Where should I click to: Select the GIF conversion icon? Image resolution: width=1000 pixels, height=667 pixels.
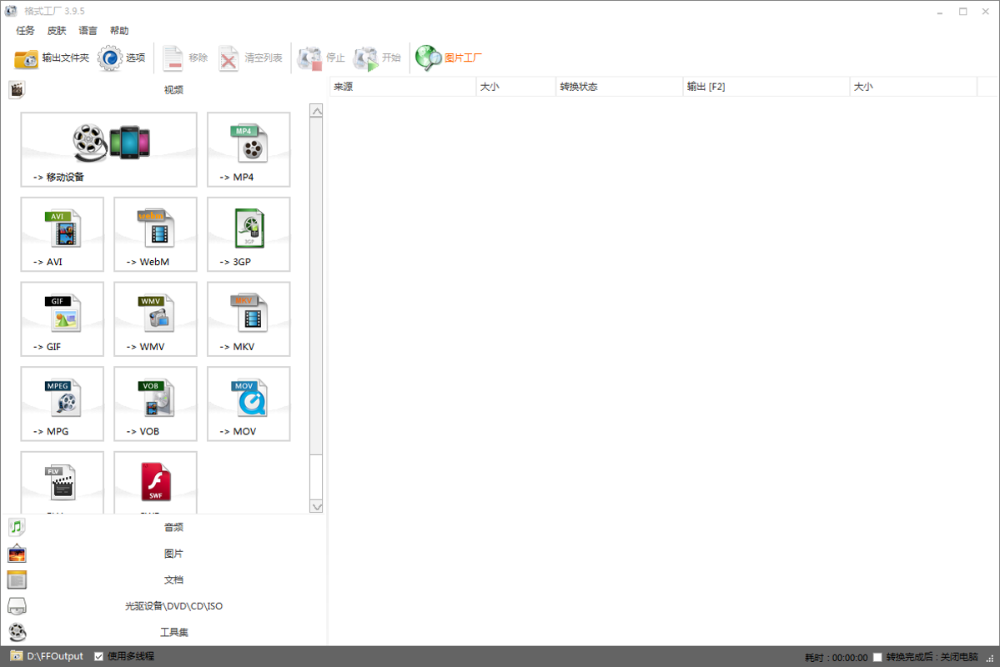click(x=62, y=319)
